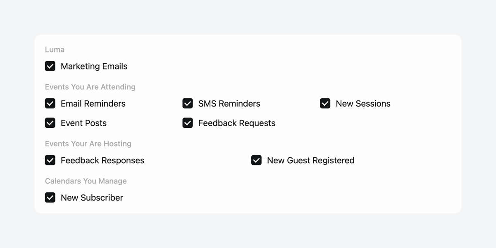Viewport: 496px width, 248px height.
Task: Uncheck New Subscriber under Calendars You Manage
Action: tap(50, 197)
